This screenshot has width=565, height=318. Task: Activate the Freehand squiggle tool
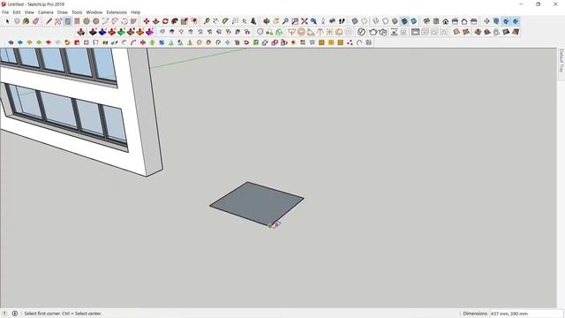58,21
